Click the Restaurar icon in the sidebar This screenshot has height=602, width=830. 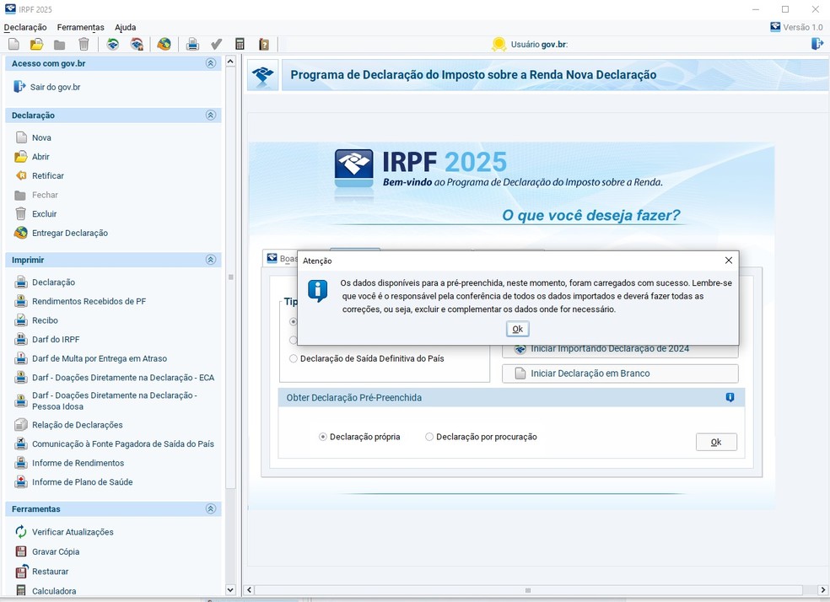pyautogui.click(x=21, y=572)
